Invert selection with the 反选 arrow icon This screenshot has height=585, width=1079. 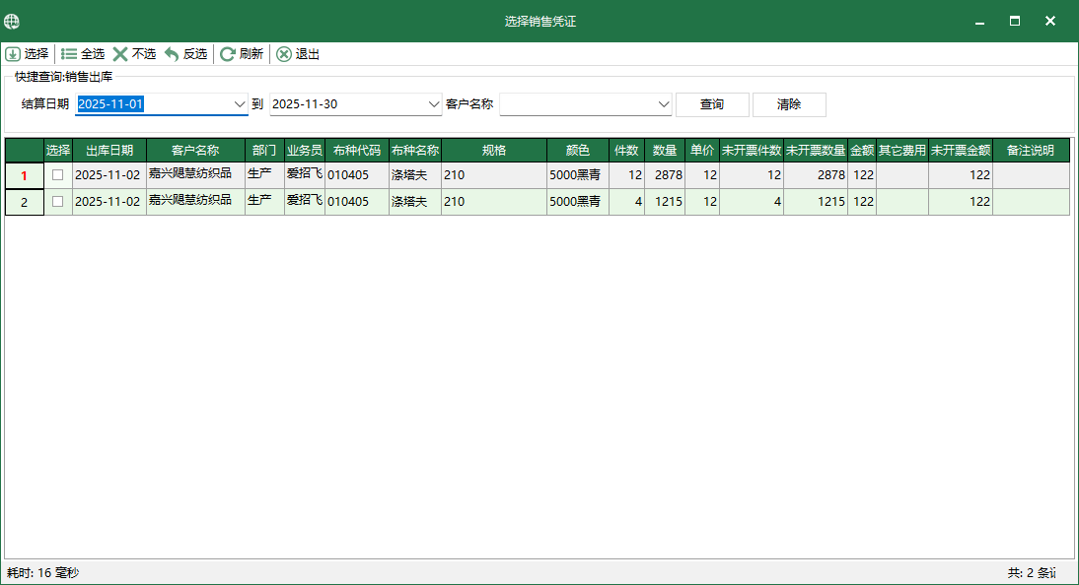click(x=171, y=54)
